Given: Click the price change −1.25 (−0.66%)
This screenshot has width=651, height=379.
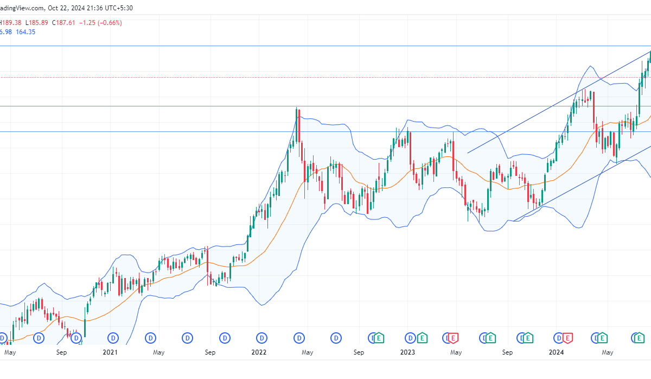Looking at the screenshot, I should pyautogui.click(x=101, y=23).
